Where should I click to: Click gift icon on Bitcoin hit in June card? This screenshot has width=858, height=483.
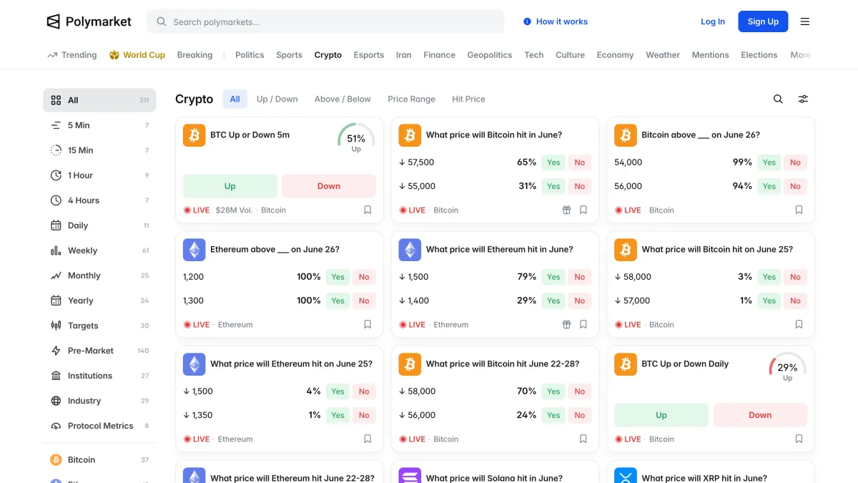[x=566, y=210]
